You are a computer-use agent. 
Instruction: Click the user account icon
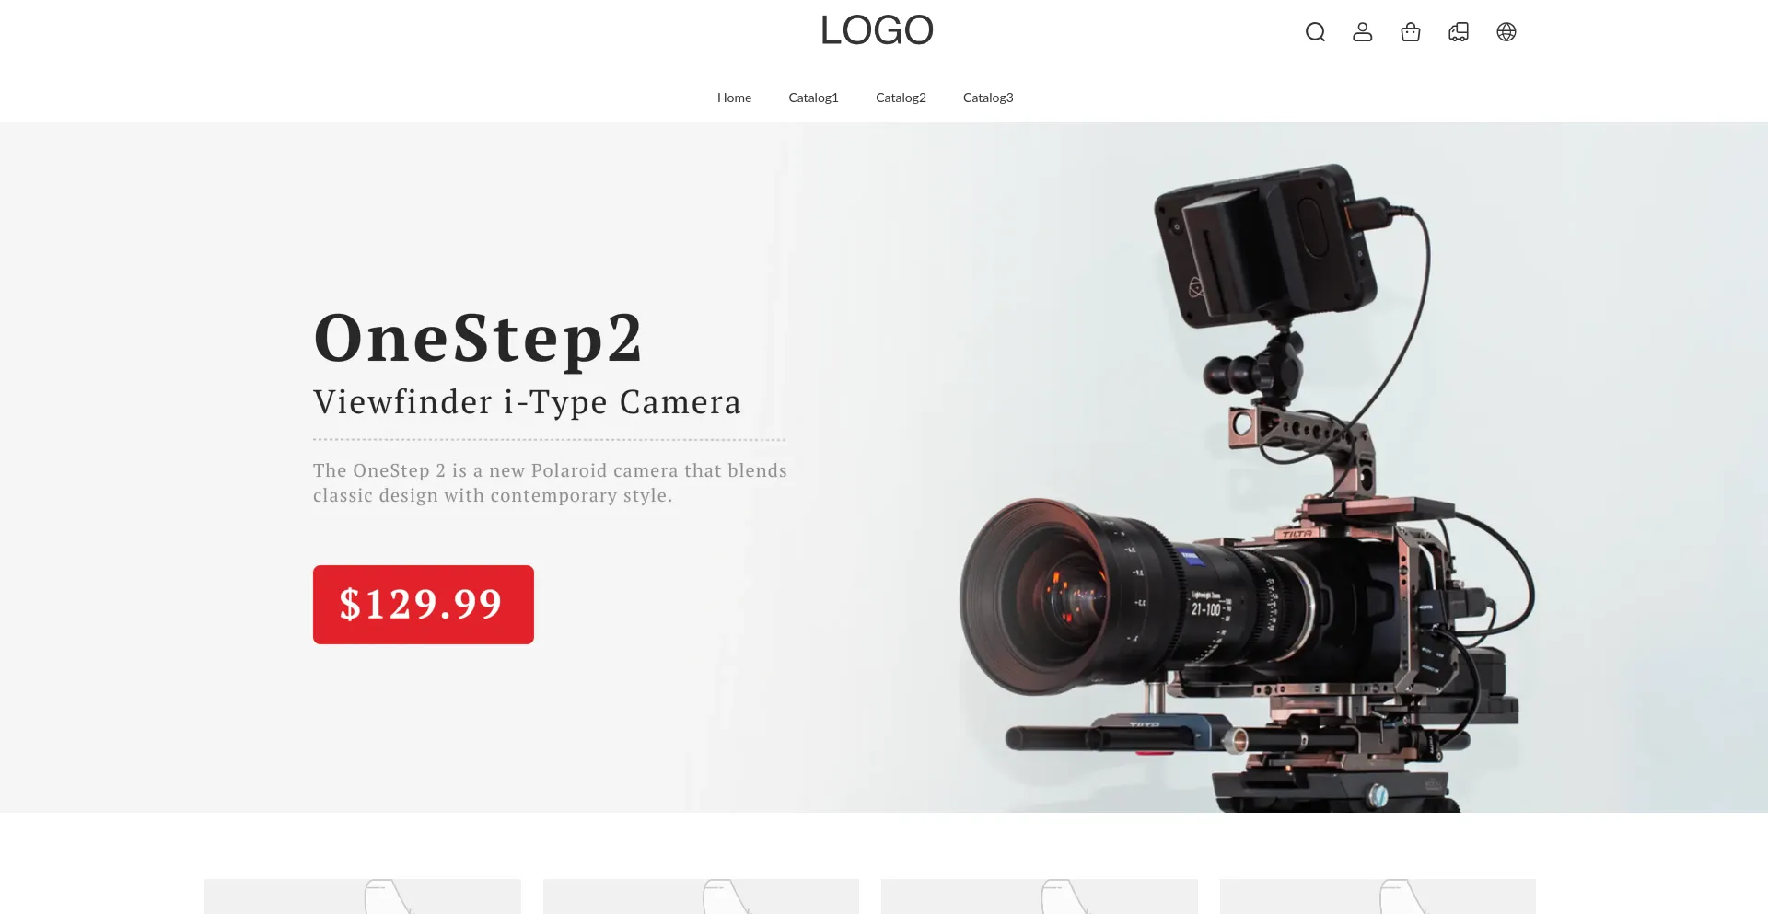click(x=1363, y=32)
